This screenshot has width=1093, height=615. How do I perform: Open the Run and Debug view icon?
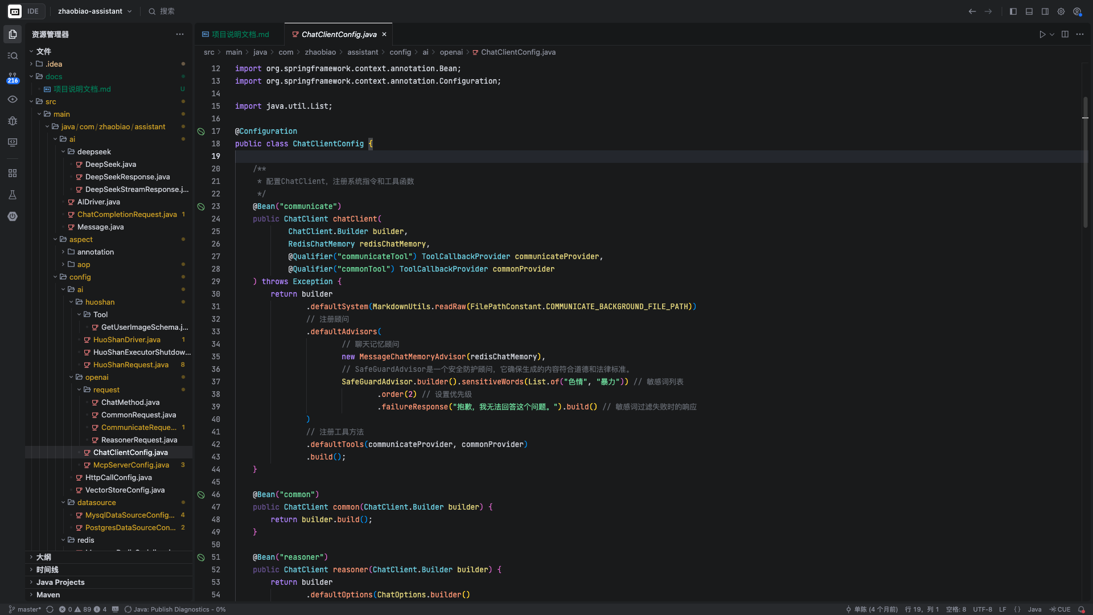click(x=13, y=121)
